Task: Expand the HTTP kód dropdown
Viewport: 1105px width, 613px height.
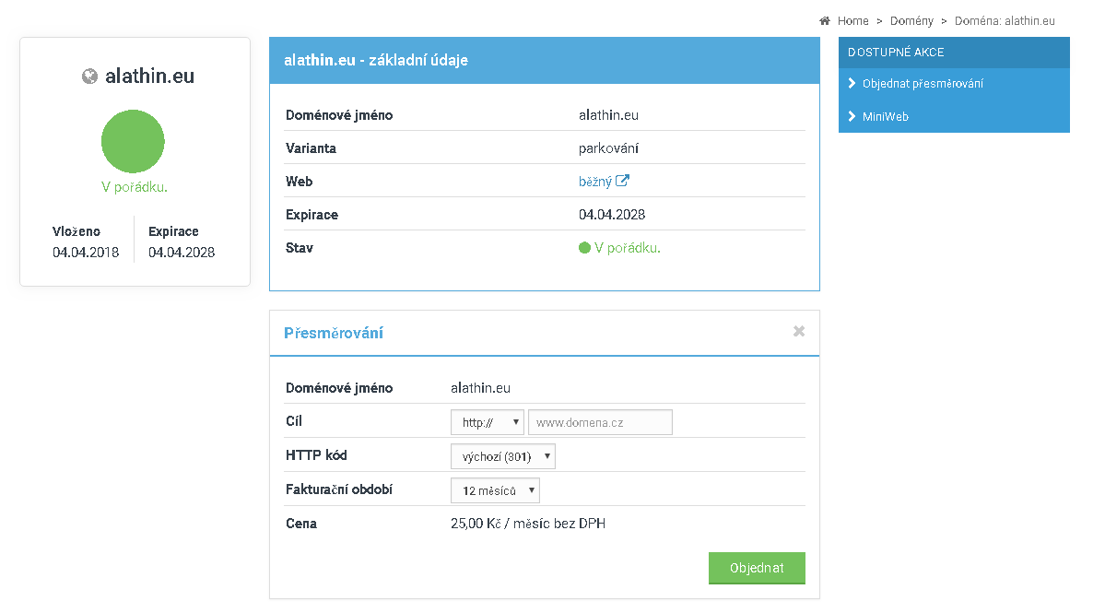Action: point(502,456)
